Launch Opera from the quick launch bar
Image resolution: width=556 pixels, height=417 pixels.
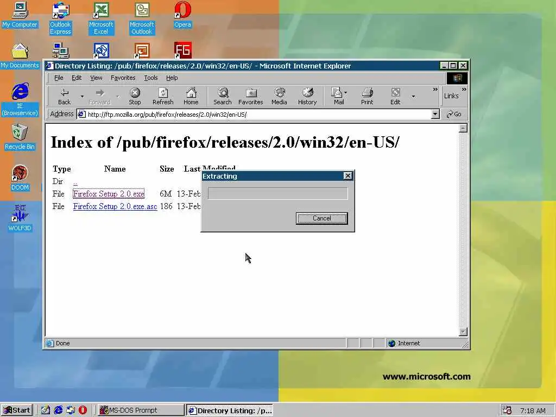click(x=83, y=410)
